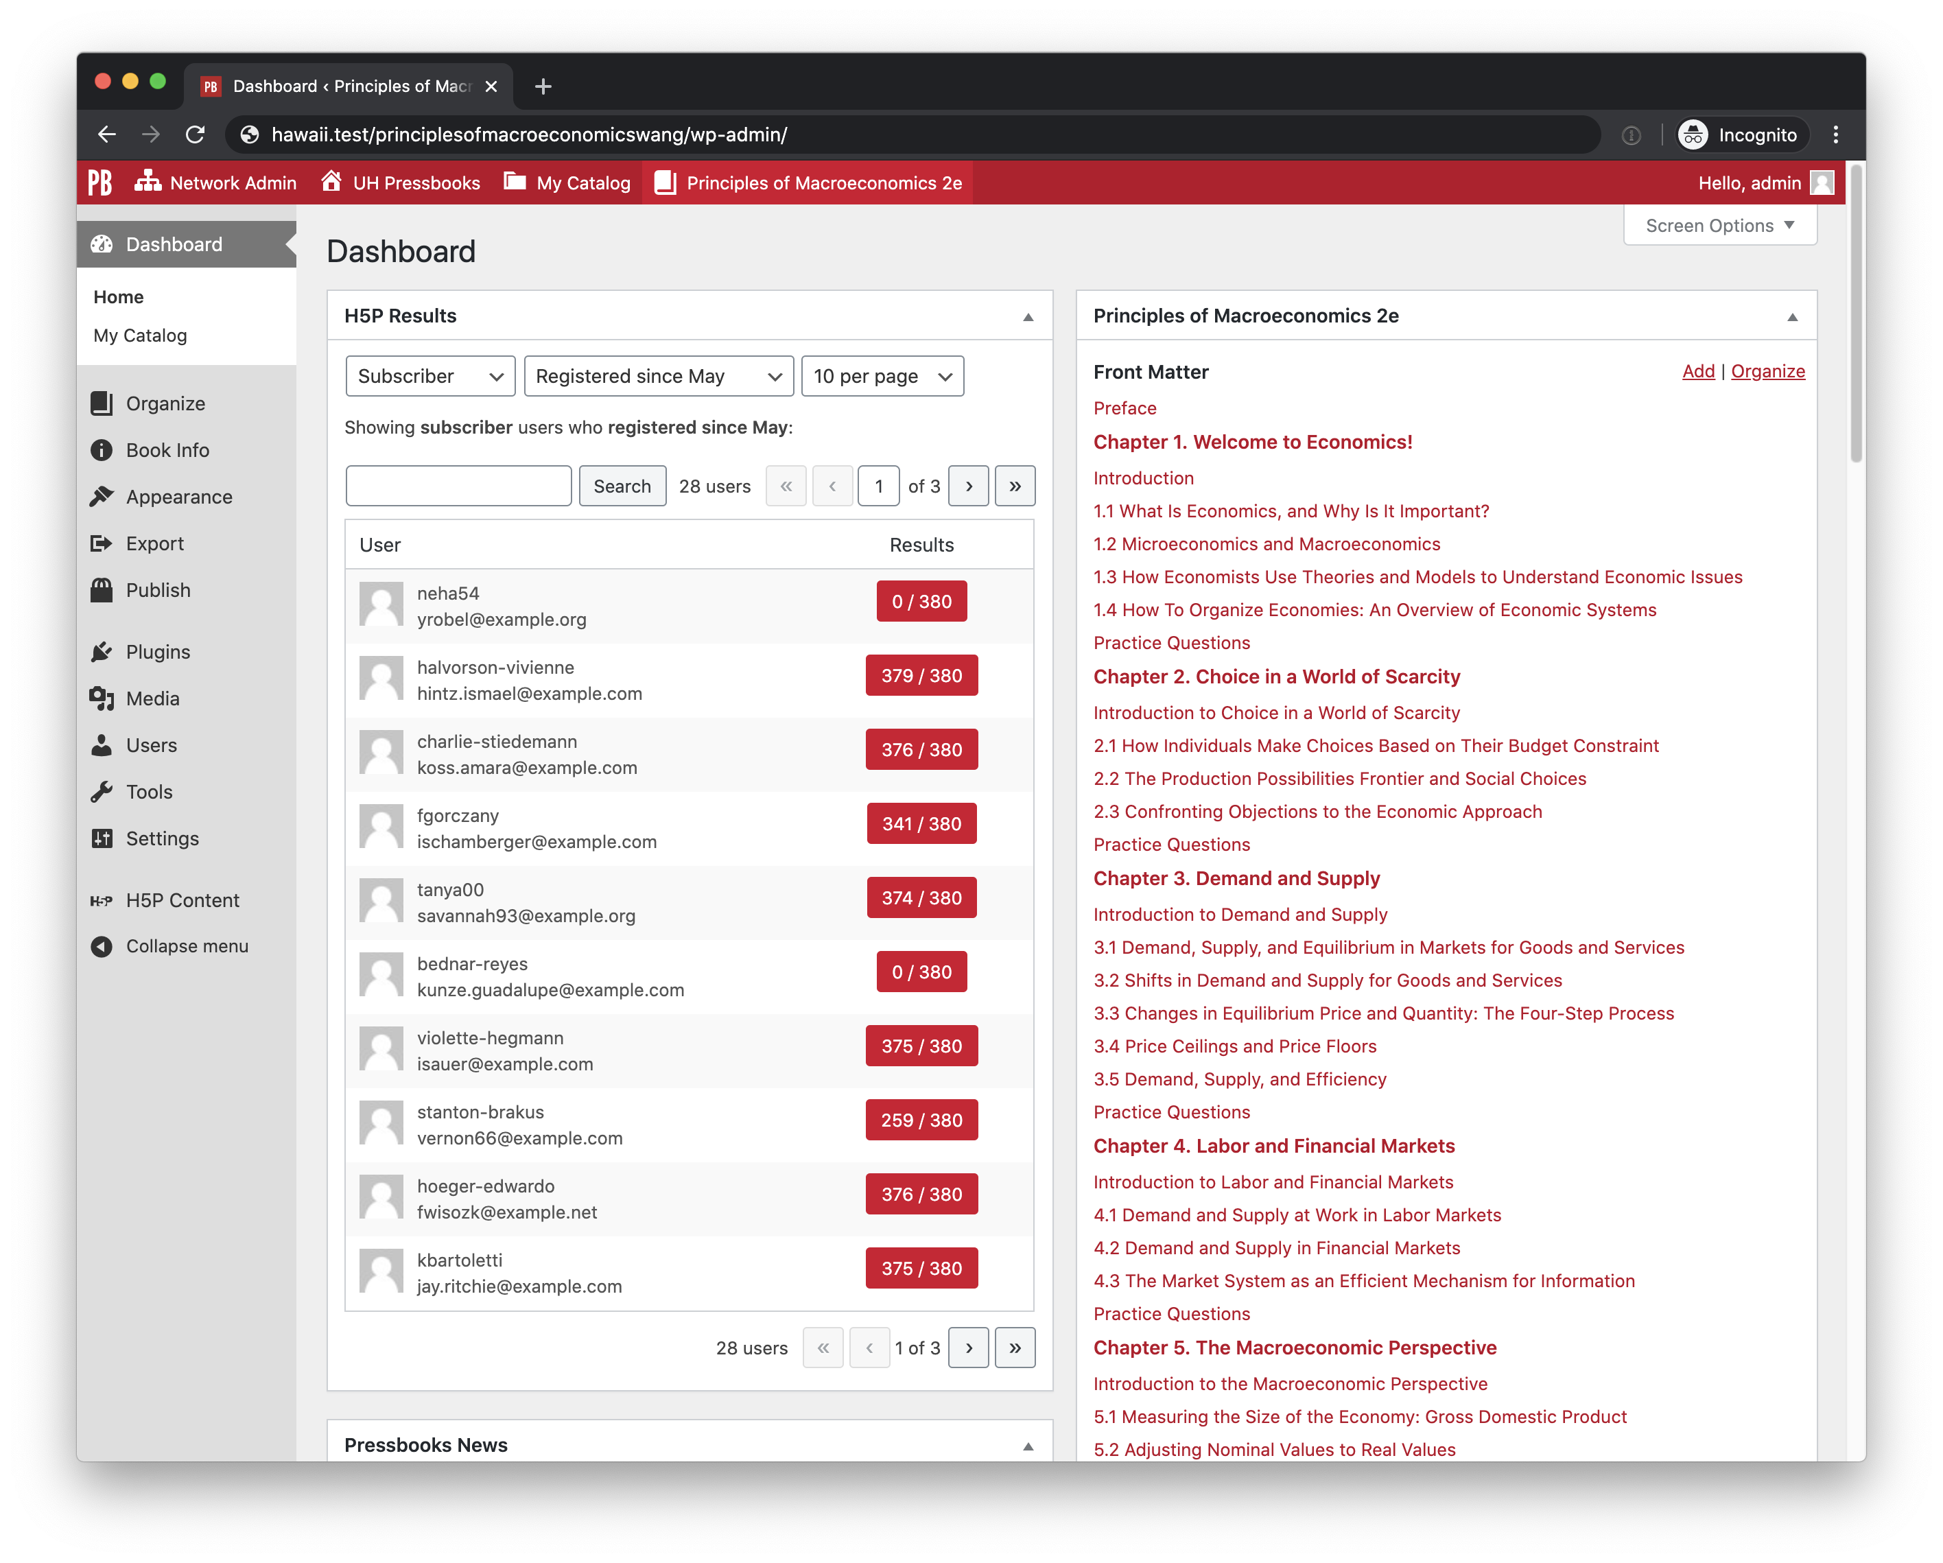Image resolution: width=1943 pixels, height=1563 pixels.
Task: Toggle the Pressbooks News widget arrow
Action: click(1028, 1446)
